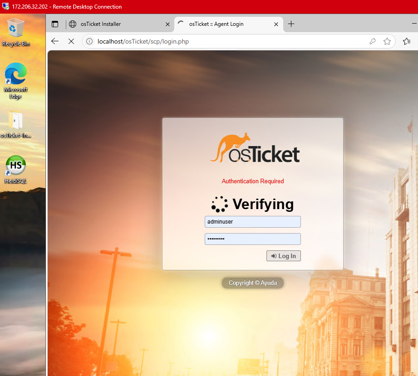This screenshot has width=418, height=376.
Task: Close the Agent Login tab
Action: point(276,24)
